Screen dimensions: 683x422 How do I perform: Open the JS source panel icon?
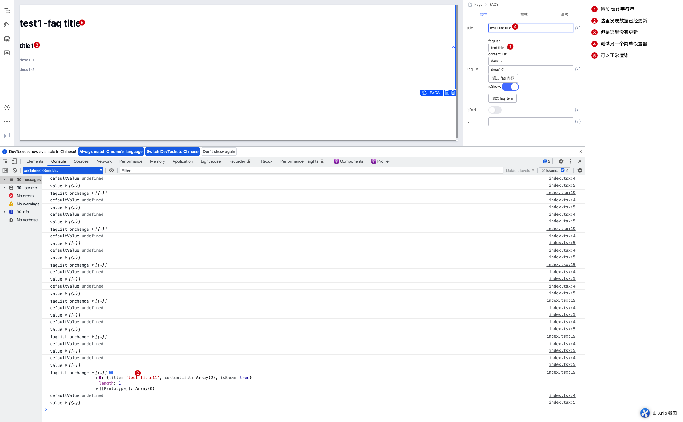point(7,53)
